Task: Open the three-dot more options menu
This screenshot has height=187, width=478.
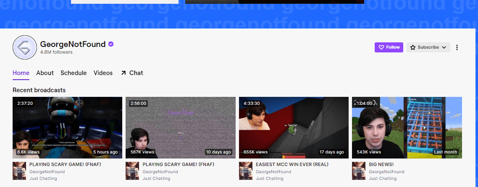Action: tap(457, 47)
